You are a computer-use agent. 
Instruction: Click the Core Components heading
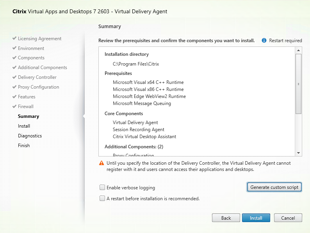click(124, 114)
